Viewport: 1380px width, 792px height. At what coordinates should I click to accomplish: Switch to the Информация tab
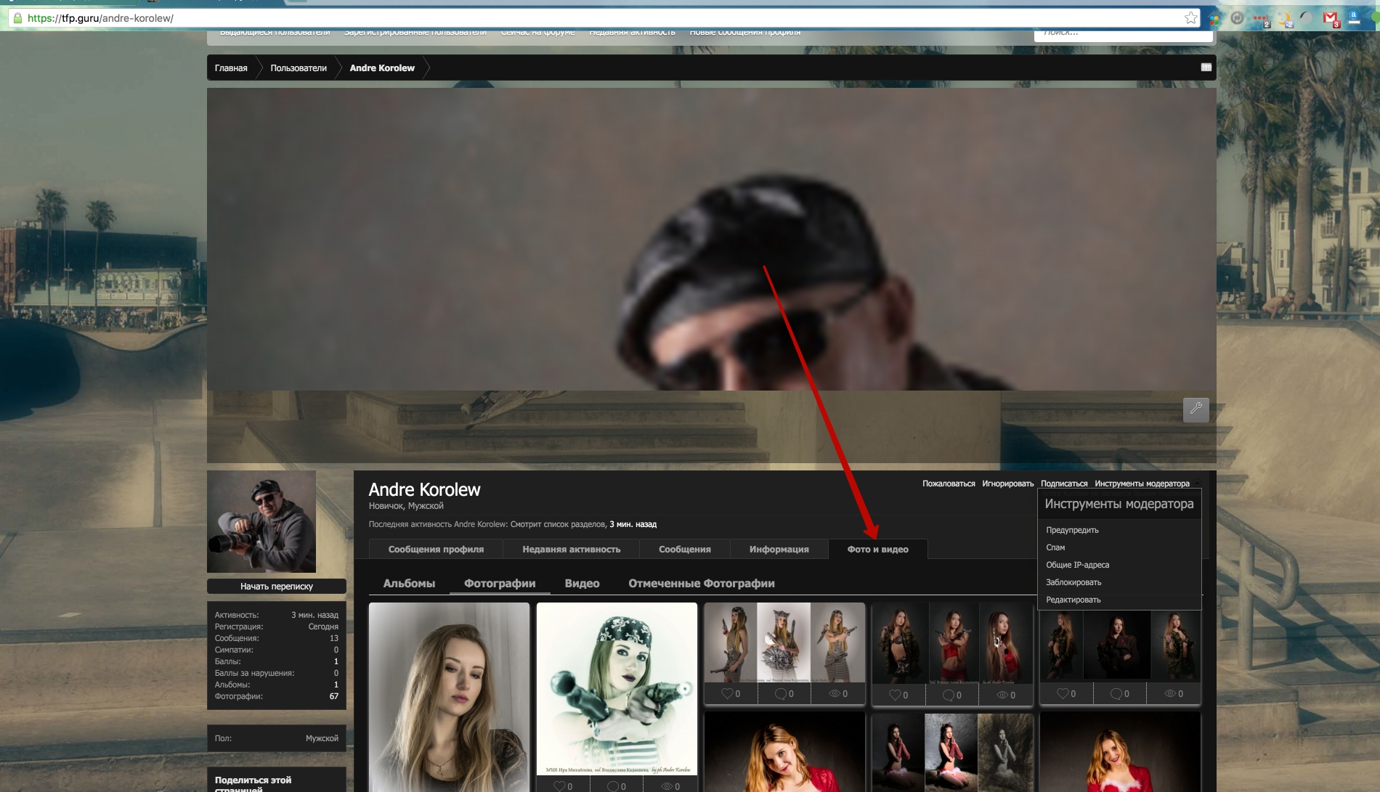[779, 550]
